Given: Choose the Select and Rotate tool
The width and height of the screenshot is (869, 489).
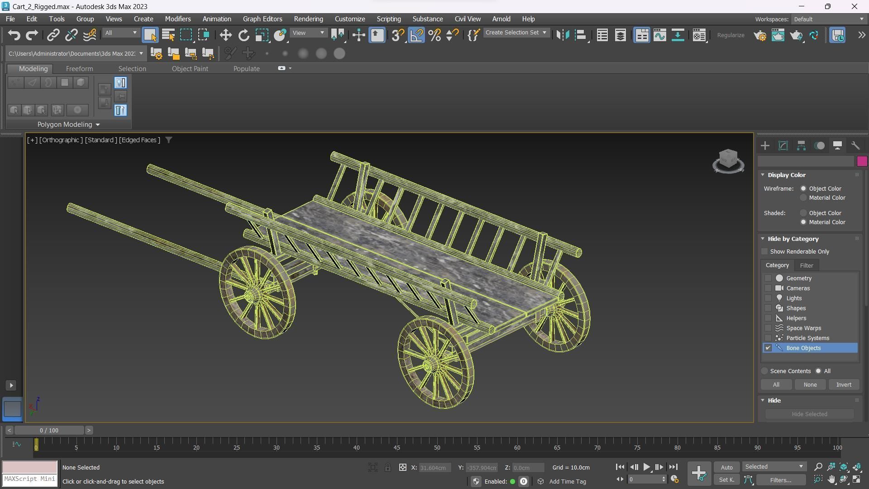Looking at the screenshot, I should click(x=244, y=35).
